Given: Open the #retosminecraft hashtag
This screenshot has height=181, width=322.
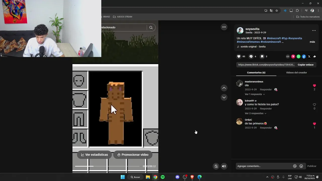Looking at the screenshot, I should 271,42.
